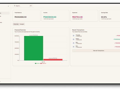This screenshot has height=90, width=120.
Task: Open the Budgets tab
Action: pos(22,24)
